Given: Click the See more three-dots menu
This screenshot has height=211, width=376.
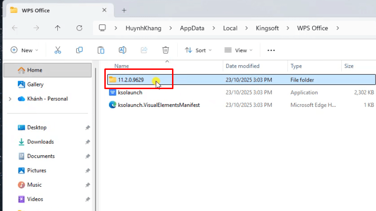Looking at the screenshot, I should (x=271, y=50).
